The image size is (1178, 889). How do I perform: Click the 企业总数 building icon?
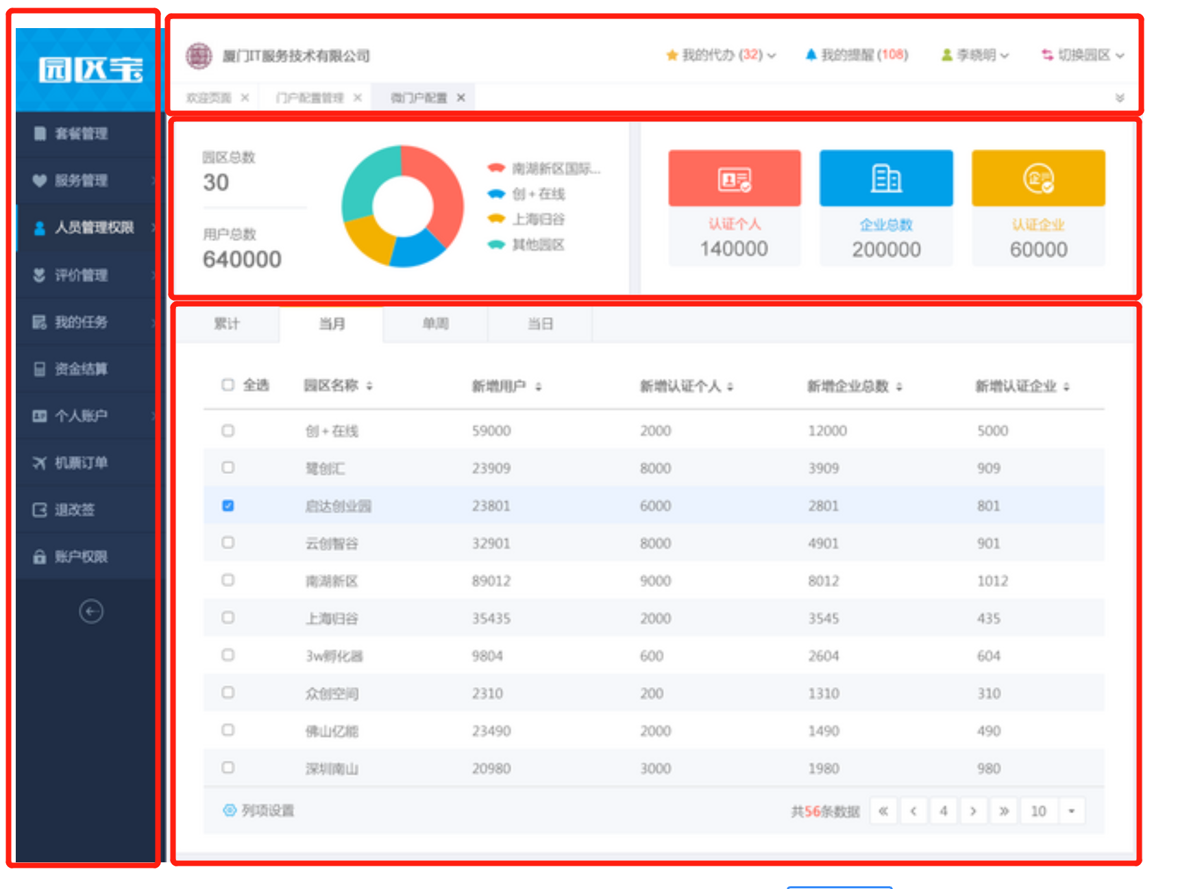(x=886, y=179)
